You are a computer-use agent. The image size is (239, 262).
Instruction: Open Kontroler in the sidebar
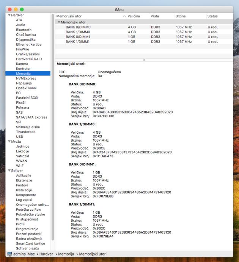point(24,68)
